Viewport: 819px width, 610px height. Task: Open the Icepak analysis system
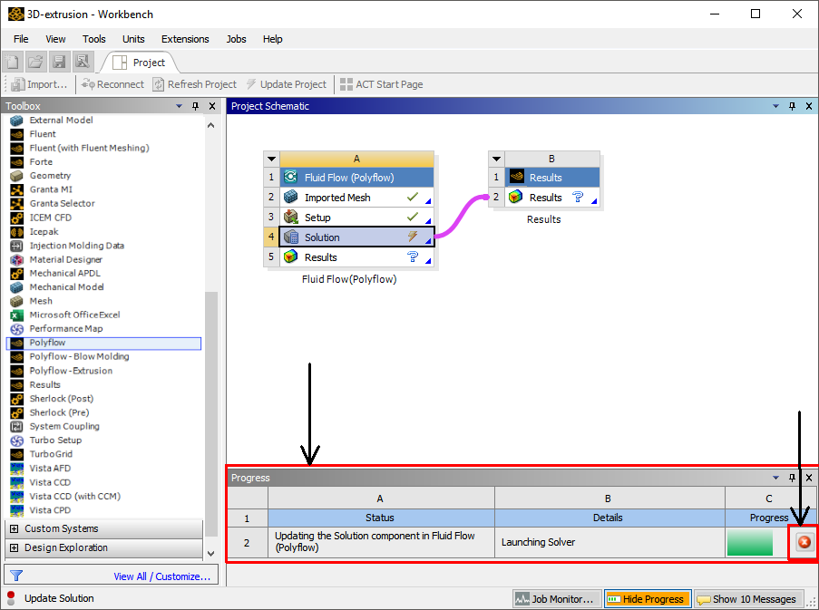tap(43, 231)
